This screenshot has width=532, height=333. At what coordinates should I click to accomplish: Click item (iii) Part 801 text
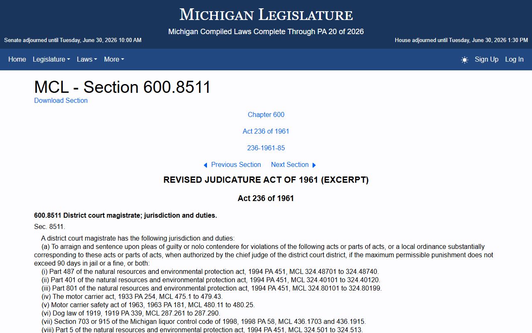pos(212,288)
